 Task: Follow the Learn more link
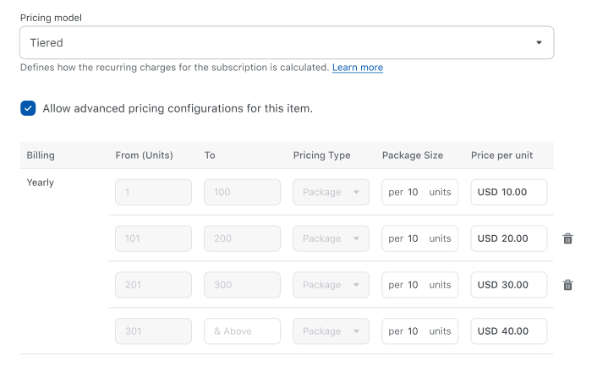[358, 67]
